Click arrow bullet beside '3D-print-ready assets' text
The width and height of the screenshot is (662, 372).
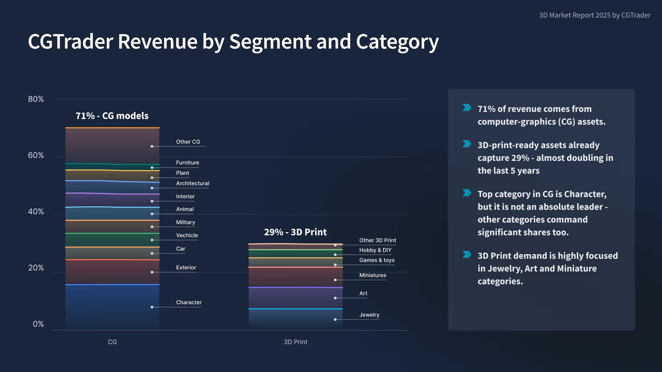click(467, 144)
